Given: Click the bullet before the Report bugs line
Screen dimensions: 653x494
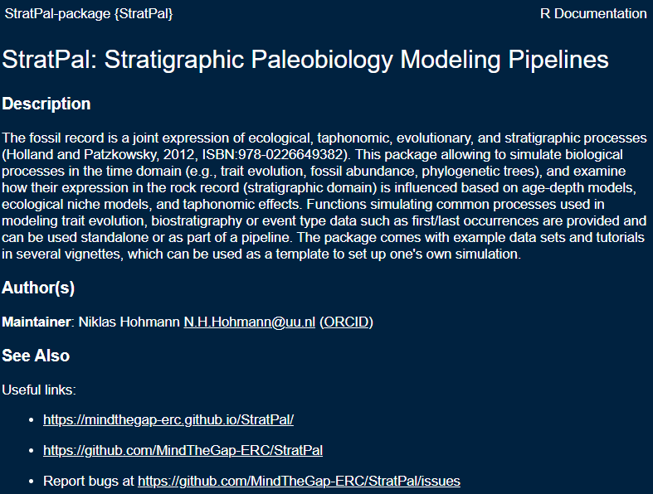Looking at the screenshot, I should pos(31,482).
